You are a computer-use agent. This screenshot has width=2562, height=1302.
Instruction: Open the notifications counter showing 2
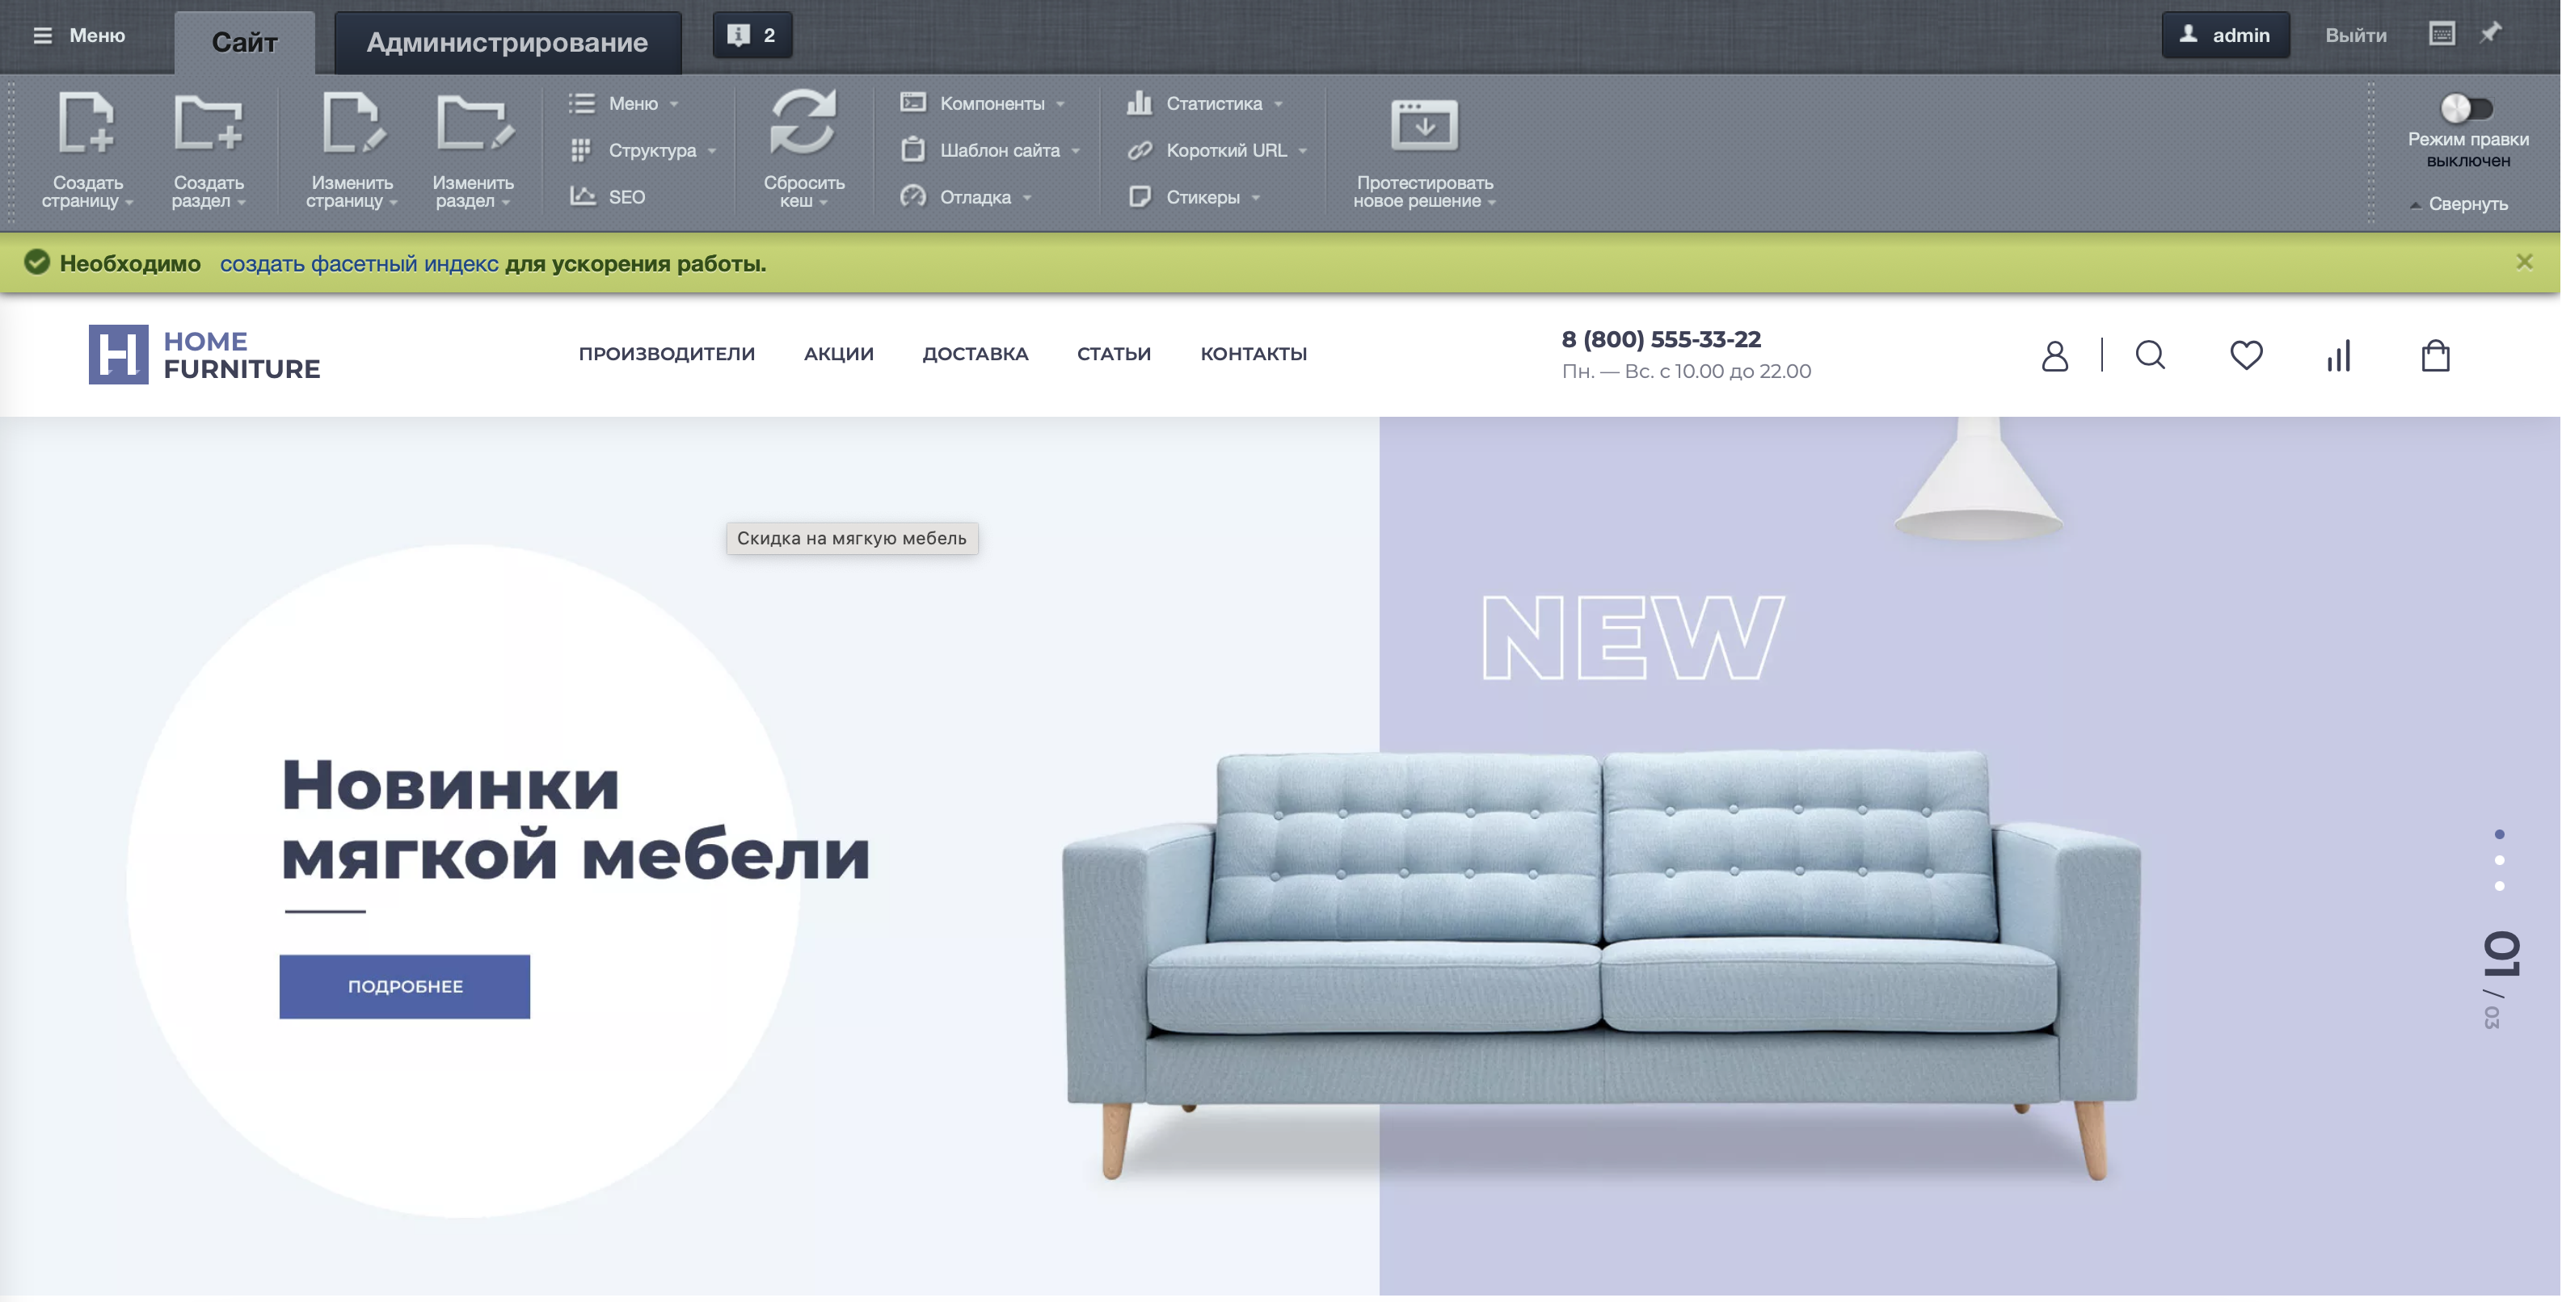tap(752, 35)
